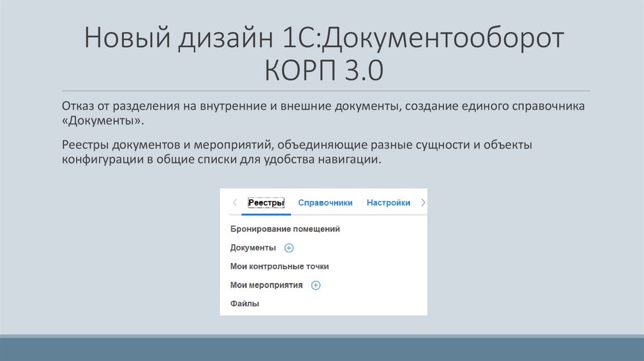Click the paragraph starting 'Реестры документов и мероприятий'
This screenshot has width=644, height=361.
tap(297, 152)
